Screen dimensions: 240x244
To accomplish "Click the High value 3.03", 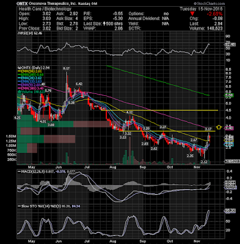I will [46, 19].
